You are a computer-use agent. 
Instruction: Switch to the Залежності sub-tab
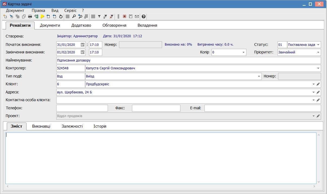coord(72,126)
